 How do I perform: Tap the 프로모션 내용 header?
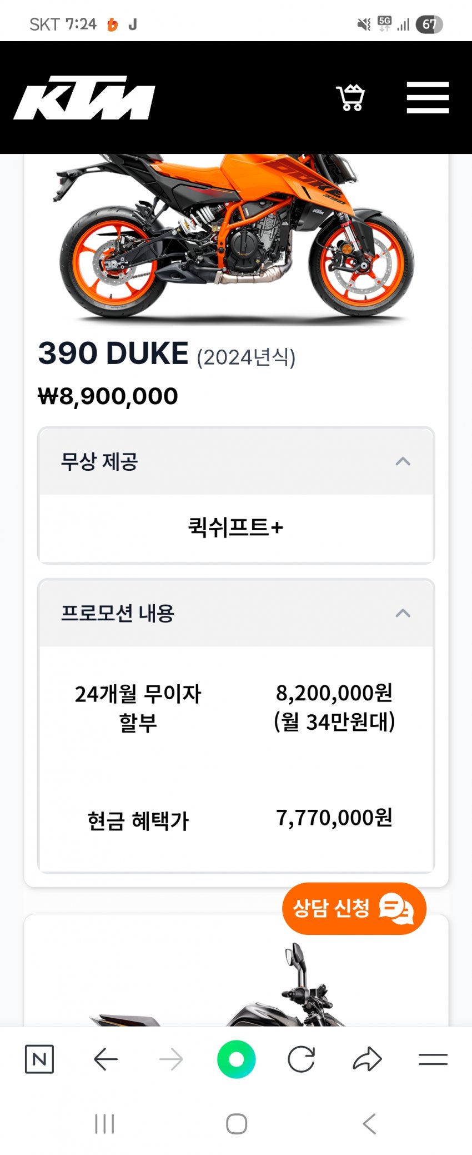[x=236, y=613]
